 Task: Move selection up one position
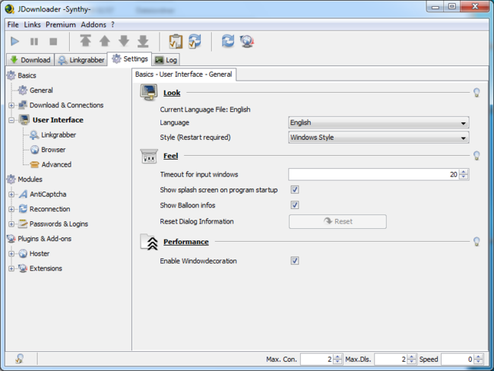pos(105,41)
